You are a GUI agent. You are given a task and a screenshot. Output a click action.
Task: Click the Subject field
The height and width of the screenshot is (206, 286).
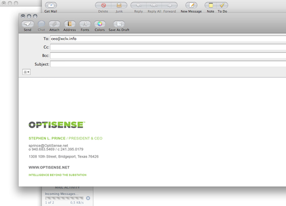pos(168,64)
